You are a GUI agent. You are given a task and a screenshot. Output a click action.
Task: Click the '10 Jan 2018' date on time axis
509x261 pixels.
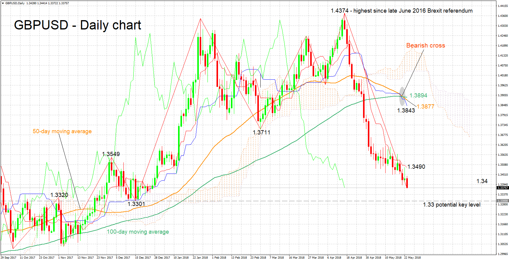(x=181, y=258)
